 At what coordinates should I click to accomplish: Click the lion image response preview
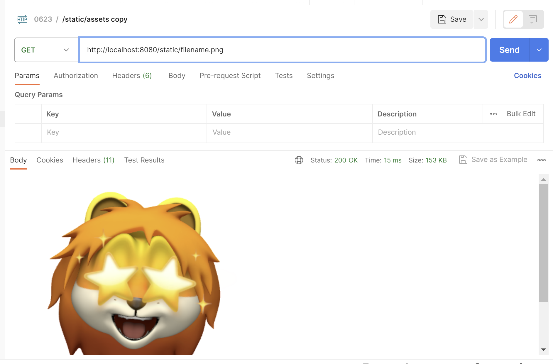[x=133, y=273]
